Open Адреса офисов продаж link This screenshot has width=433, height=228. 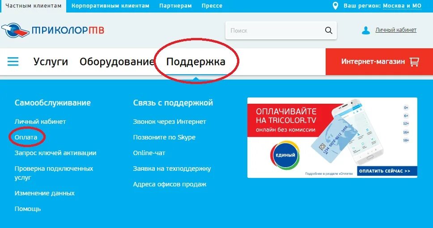(x=170, y=184)
